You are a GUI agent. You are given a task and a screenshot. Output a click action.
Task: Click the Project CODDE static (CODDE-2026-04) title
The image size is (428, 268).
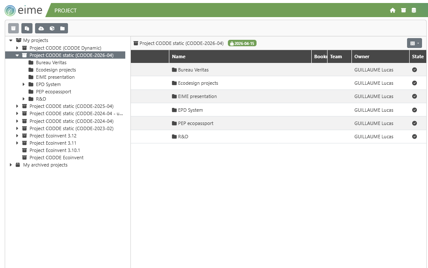pyautogui.click(x=181, y=43)
